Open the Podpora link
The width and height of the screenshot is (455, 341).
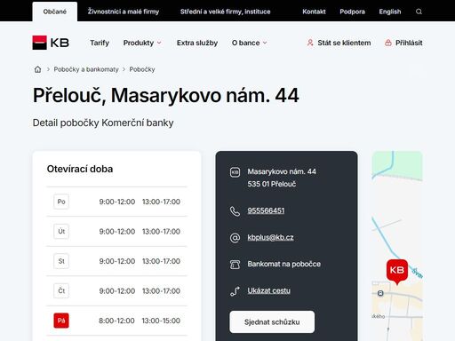352,12
